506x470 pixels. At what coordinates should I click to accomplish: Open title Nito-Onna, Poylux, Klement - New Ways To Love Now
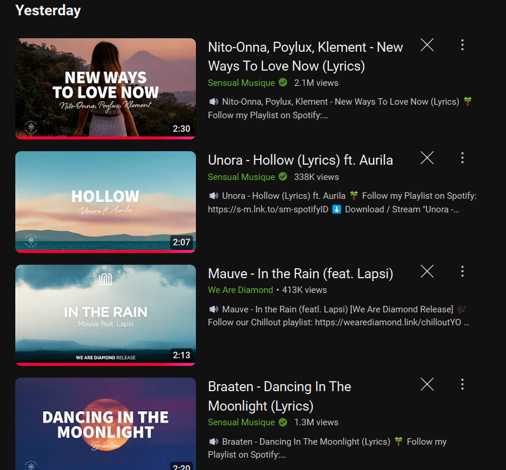[305, 56]
